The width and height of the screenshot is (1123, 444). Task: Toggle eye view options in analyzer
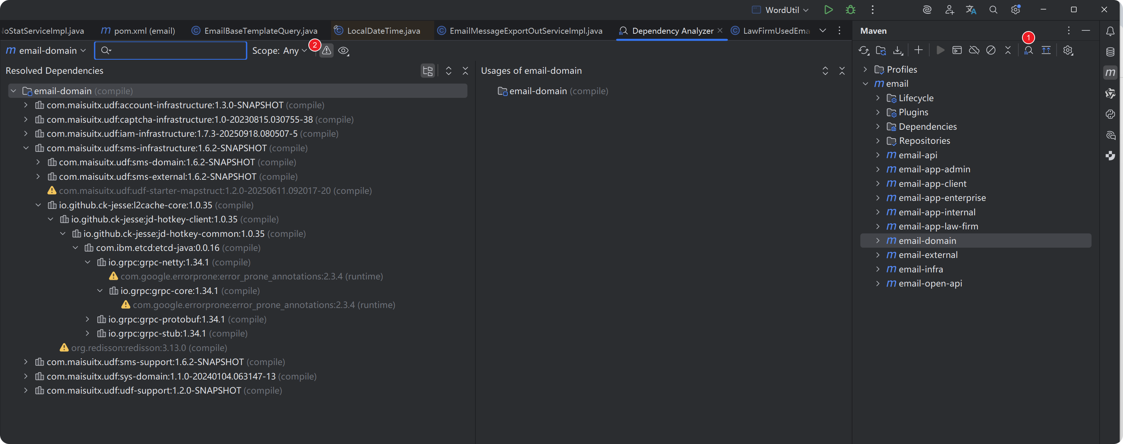point(344,51)
